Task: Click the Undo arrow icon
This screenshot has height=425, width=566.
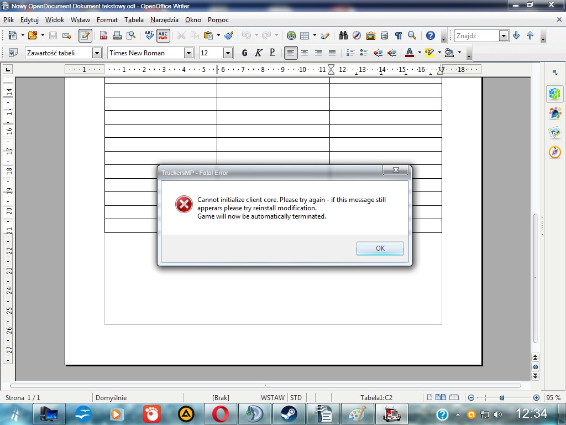Action: pyautogui.click(x=246, y=35)
